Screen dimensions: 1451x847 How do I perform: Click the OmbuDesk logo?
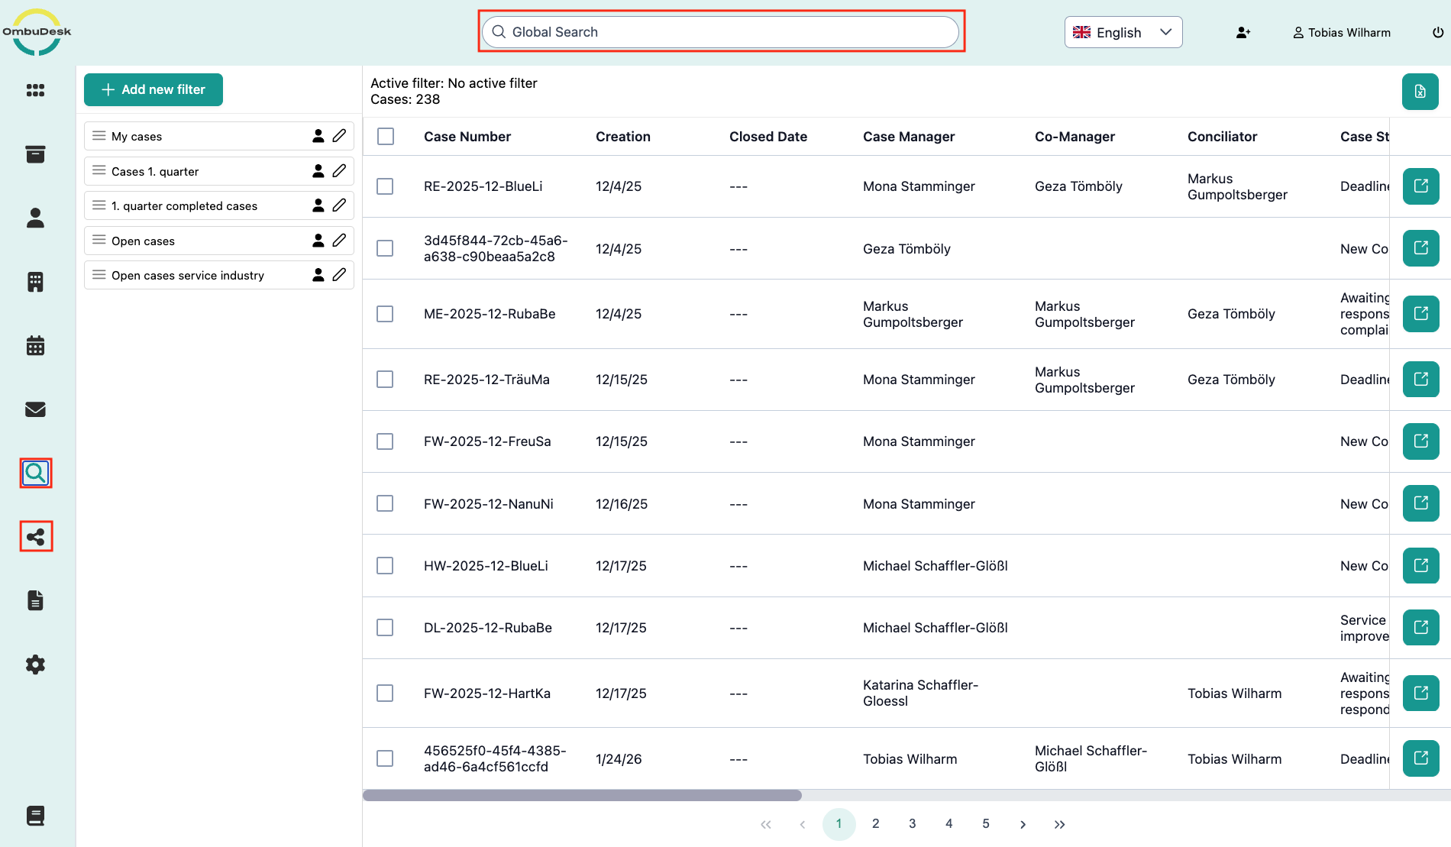37,32
